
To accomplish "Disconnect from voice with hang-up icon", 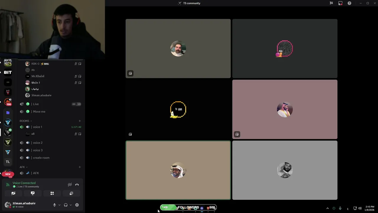I will 77,185.
